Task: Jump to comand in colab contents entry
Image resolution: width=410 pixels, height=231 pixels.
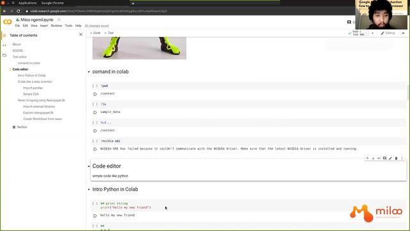Action: pos(29,63)
